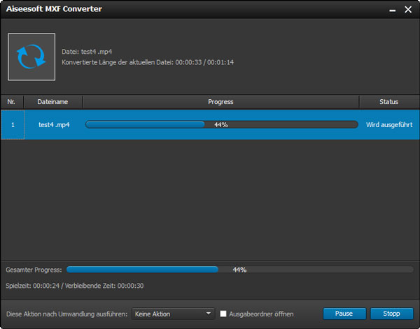Viewport: 420px width, 329px height.
Task: Click the Spielzeit remaining time text
Action: click(74, 285)
